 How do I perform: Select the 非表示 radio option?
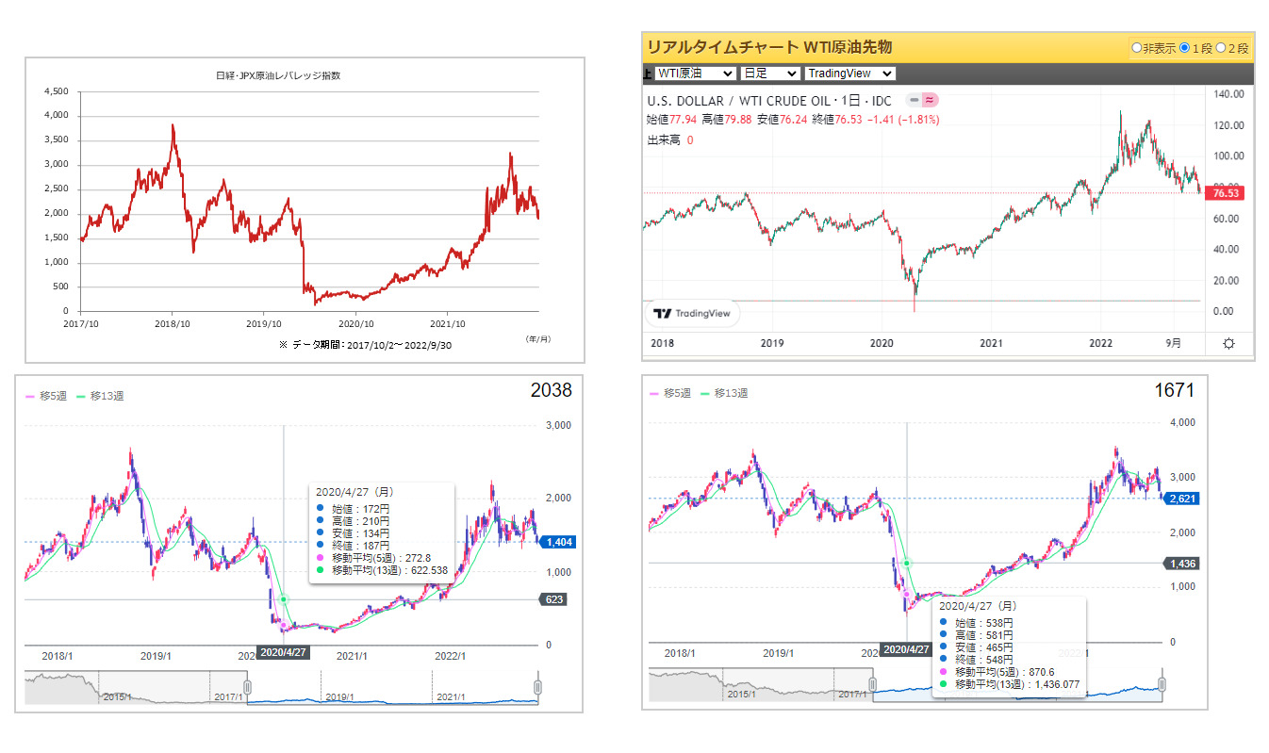(1137, 47)
